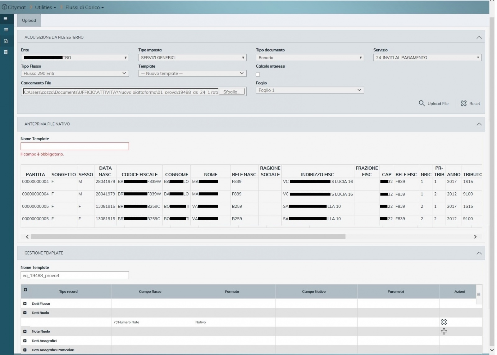The image size is (497, 355).
Task: Open the Utilities menu
Action: [45, 7]
